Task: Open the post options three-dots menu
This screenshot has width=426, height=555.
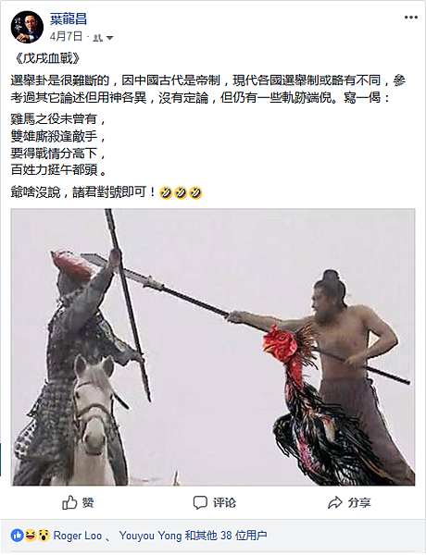Action: click(x=411, y=18)
